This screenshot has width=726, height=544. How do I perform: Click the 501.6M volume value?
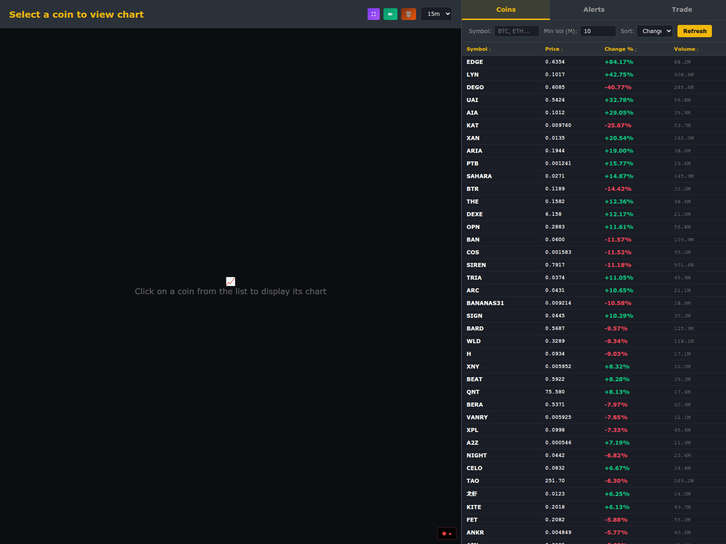tap(684, 265)
